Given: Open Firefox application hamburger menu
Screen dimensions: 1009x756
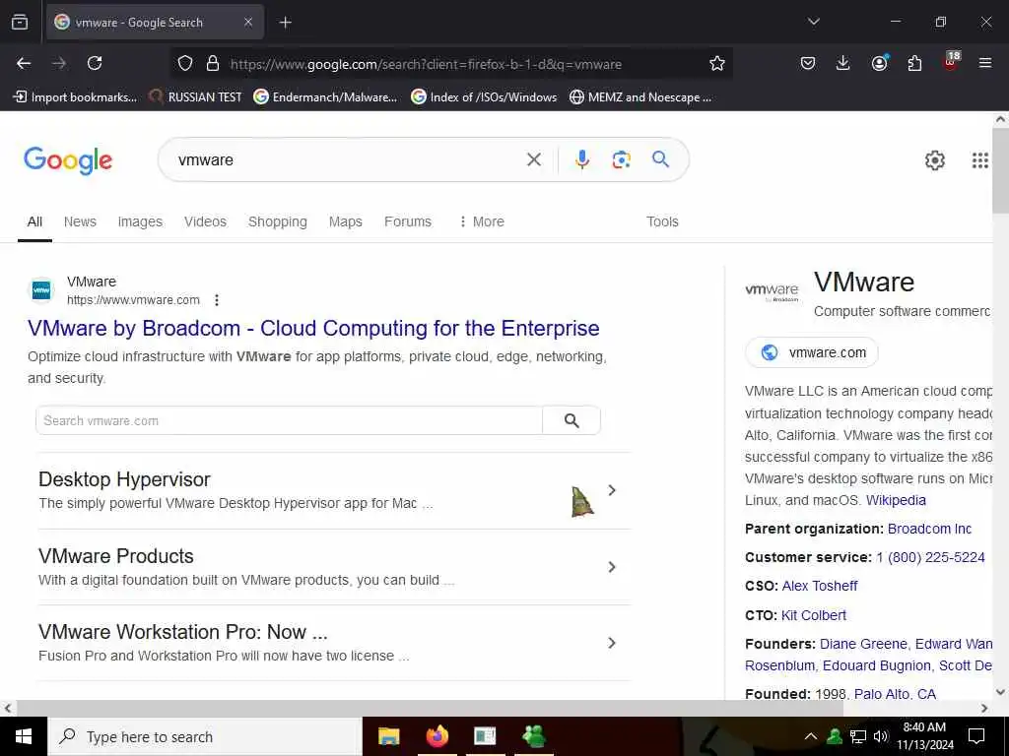Looking at the screenshot, I should (x=985, y=63).
